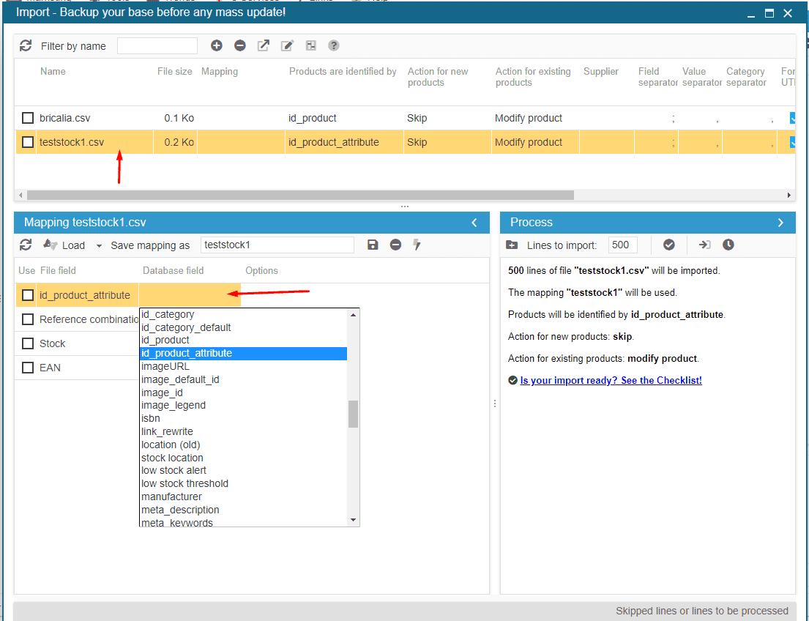Click the add file plus icon
This screenshot has width=809, height=621.
[217, 45]
